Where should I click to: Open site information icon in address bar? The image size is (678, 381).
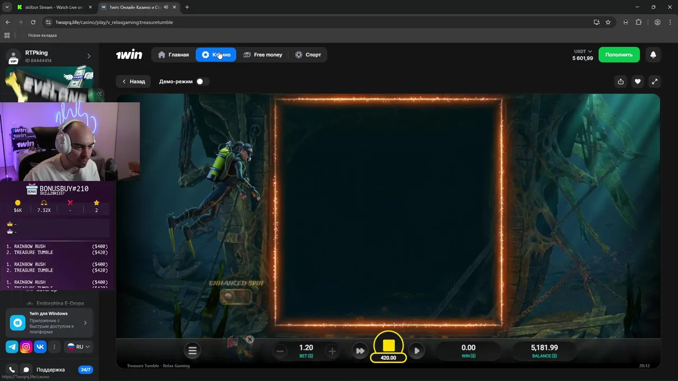(x=48, y=22)
